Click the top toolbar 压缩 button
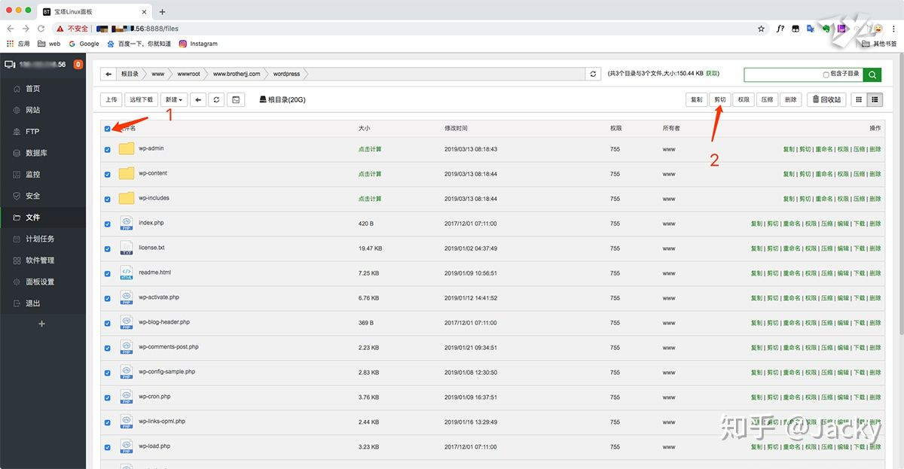 tap(767, 99)
